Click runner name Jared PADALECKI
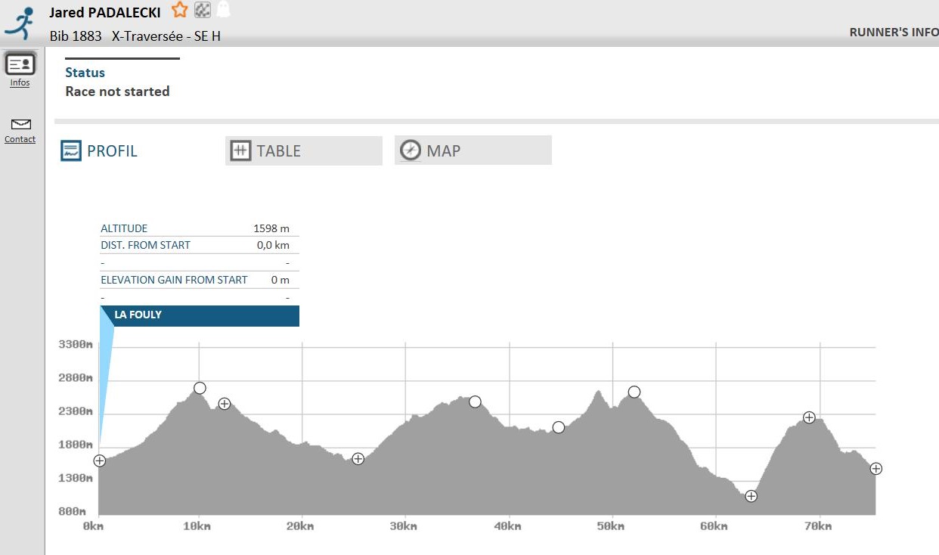Viewport: 939px width, 555px height. 105,12
